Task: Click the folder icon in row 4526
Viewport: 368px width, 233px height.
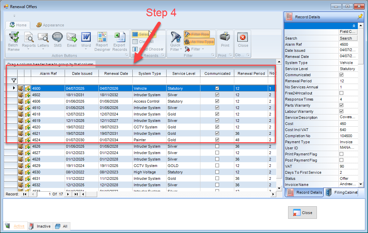Action: 21,146
